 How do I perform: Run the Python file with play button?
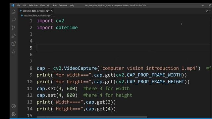pyautogui.click(x=207, y=11)
